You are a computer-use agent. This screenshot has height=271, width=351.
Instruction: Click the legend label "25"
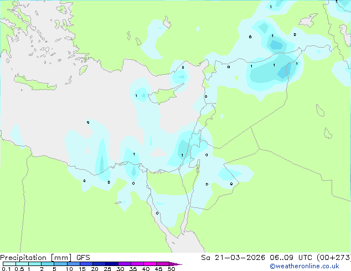(107, 269)
